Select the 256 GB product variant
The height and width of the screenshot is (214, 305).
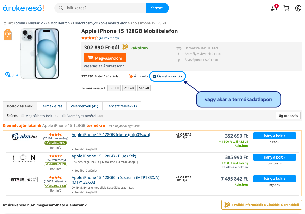coord(129,88)
